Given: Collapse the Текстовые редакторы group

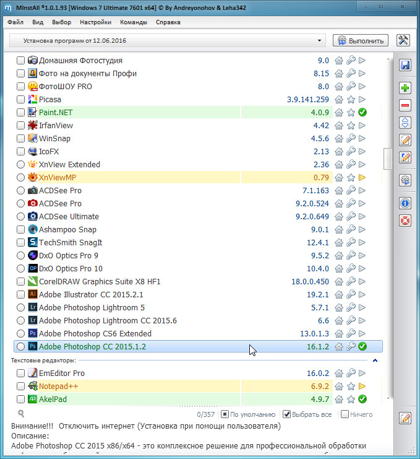Looking at the screenshot, I should tap(375, 361).
